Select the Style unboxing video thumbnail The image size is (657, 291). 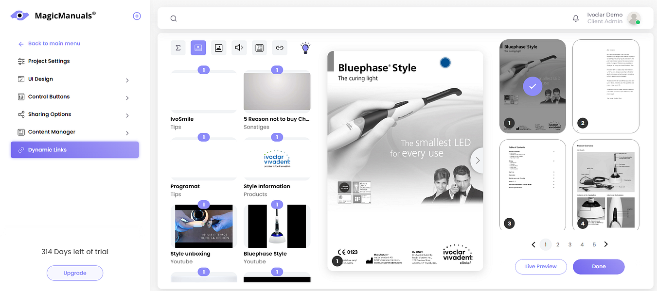(204, 226)
